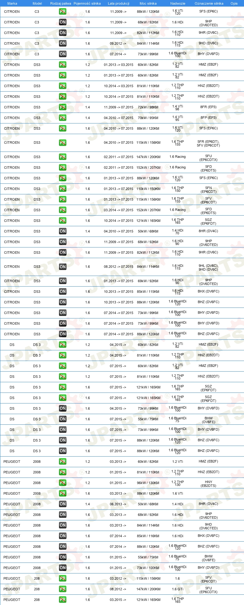Image resolution: width=244 pixels, height=605 pixels.
Task: Click power cell 73kW / 100KM
Action: pyautogui.click(x=148, y=568)
